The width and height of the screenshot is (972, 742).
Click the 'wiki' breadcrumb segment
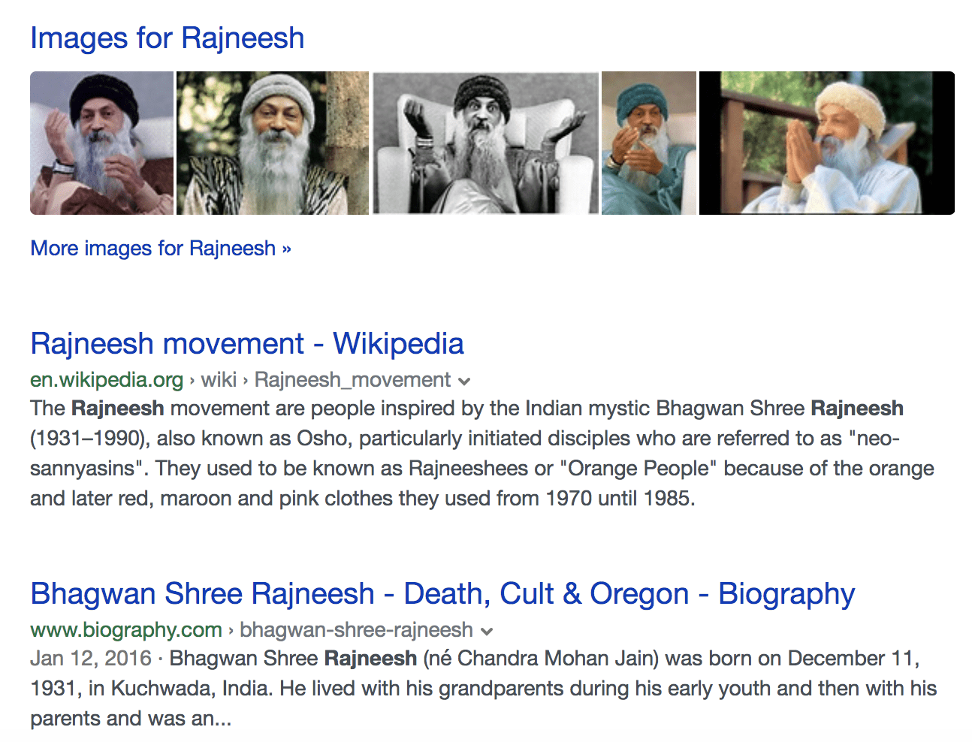pyautogui.click(x=219, y=380)
